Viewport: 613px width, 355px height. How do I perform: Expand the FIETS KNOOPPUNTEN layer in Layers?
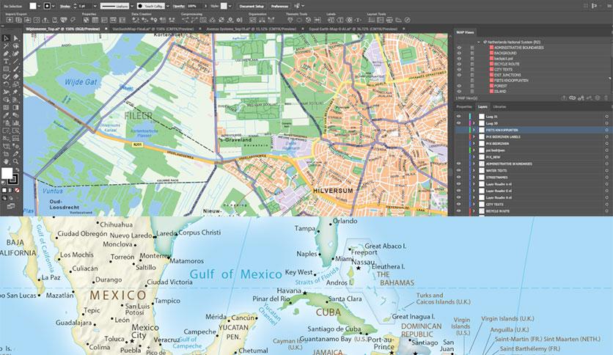point(474,130)
